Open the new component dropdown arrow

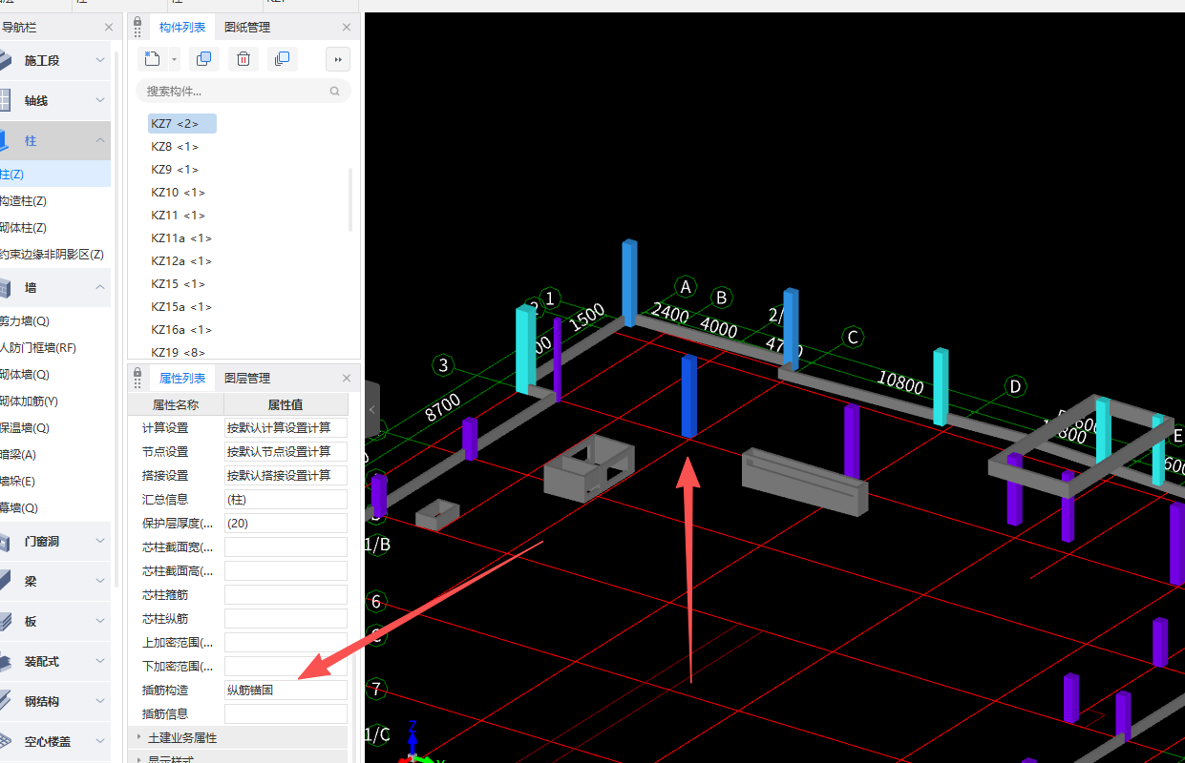click(x=174, y=59)
